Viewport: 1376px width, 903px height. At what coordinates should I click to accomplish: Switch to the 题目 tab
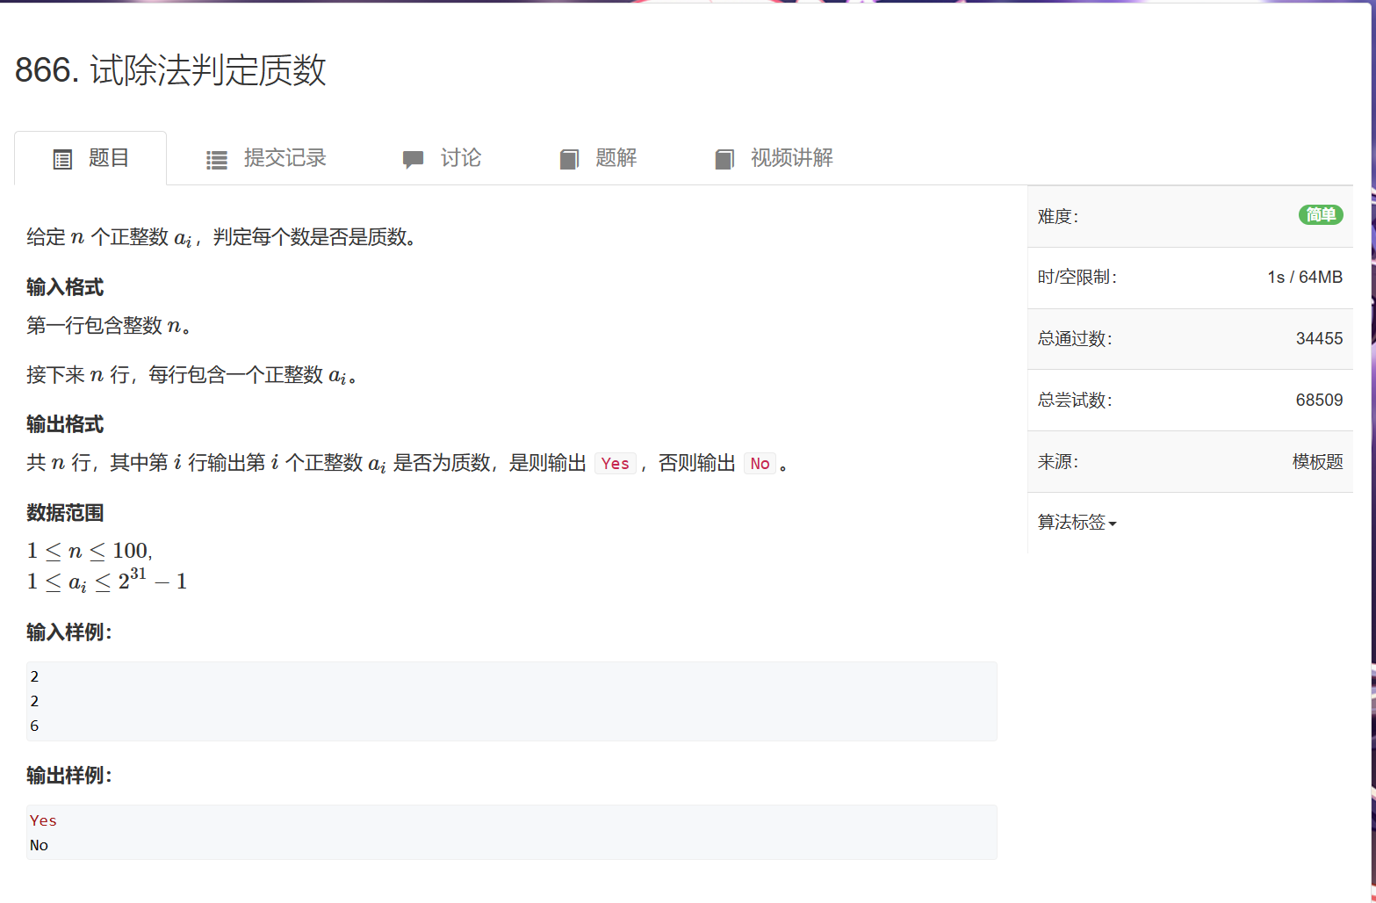click(109, 158)
